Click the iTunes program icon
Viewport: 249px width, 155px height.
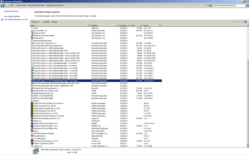pos(32,28)
